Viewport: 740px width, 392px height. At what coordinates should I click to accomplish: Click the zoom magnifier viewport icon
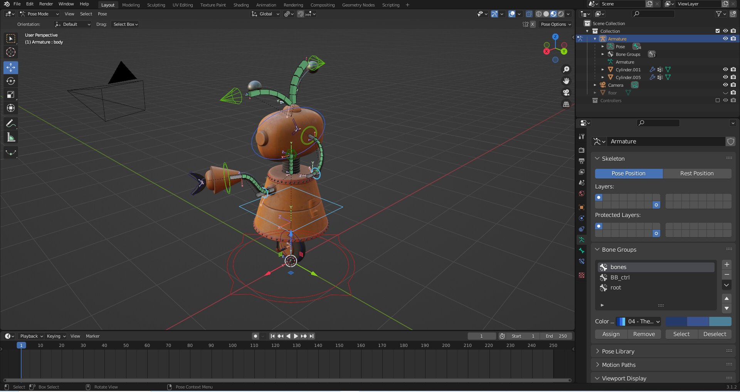click(566, 69)
